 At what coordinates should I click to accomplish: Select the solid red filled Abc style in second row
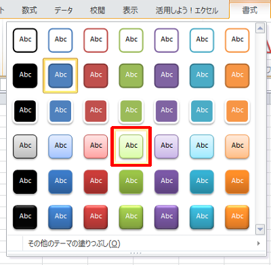pyautogui.click(x=96, y=75)
